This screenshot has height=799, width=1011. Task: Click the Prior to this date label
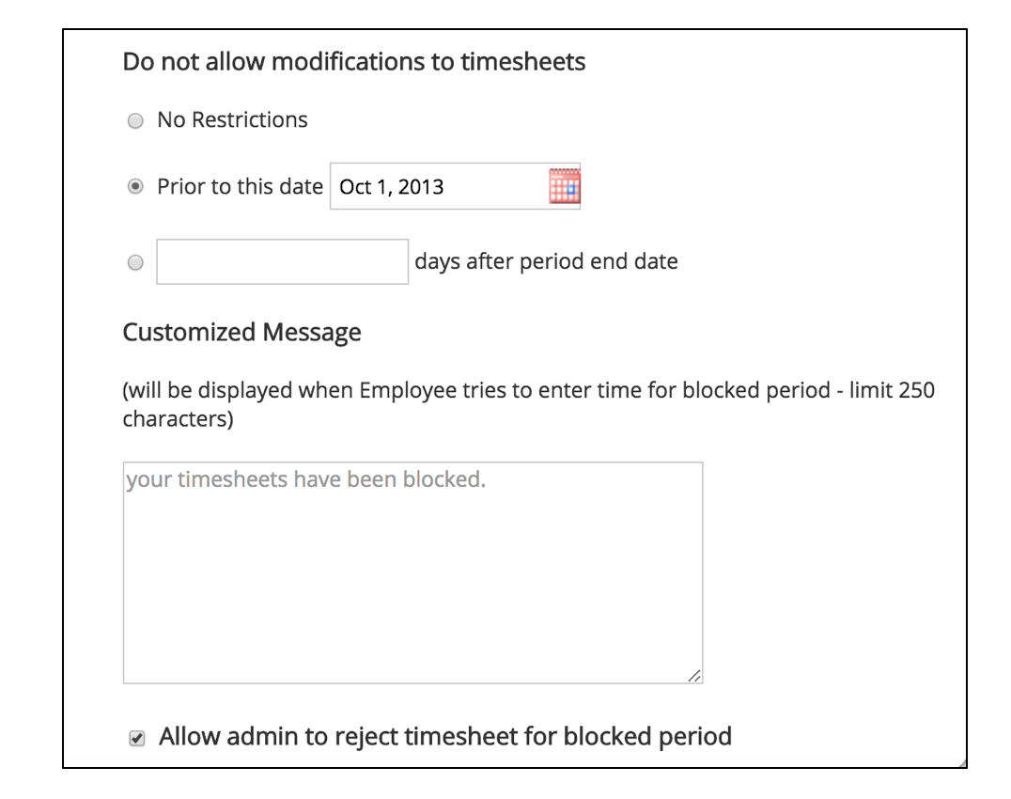(x=240, y=186)
